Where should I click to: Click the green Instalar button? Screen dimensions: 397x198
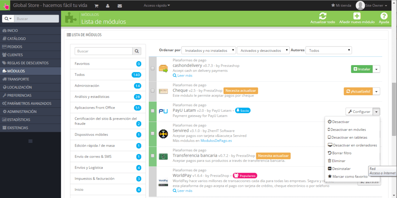362,69
